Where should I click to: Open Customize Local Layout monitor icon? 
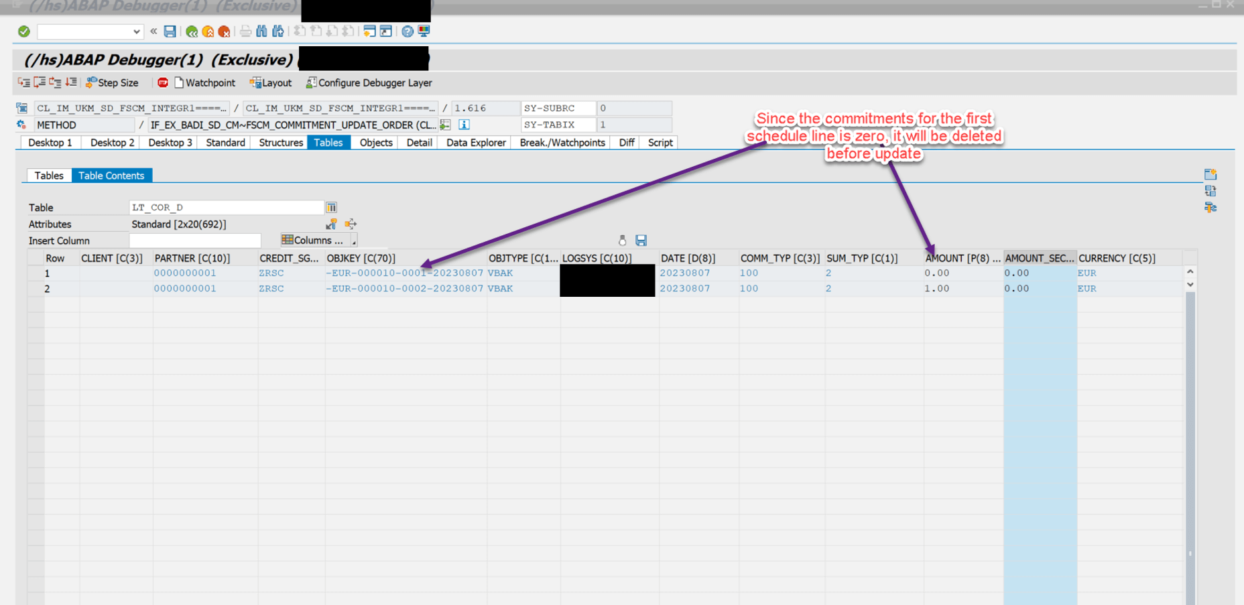(x=423, y=31)
